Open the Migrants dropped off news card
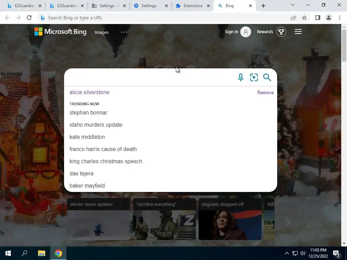 (x=230, y=219)
